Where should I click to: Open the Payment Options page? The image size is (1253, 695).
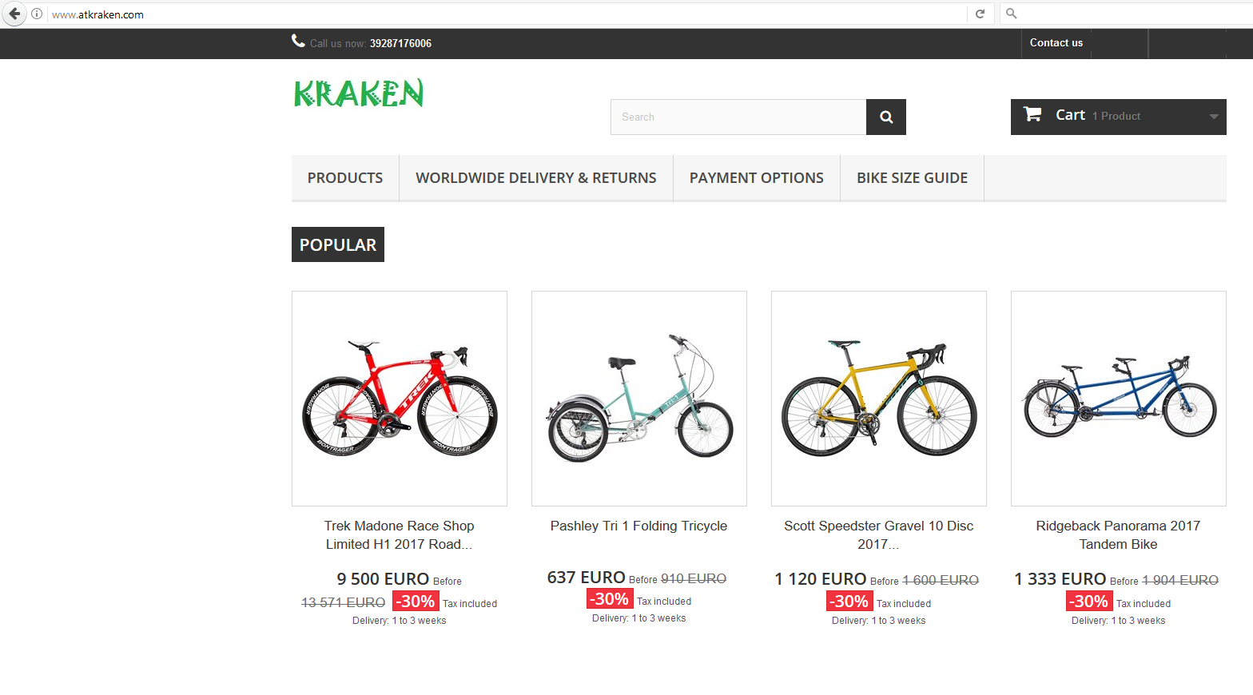[x=757, y=178]
